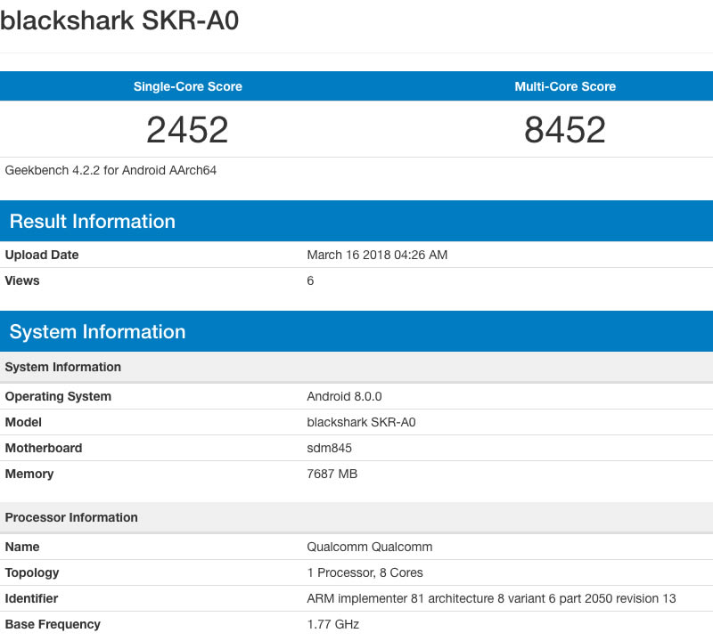The width and height of the screenshot is (713, 641).
Task: Click the blackshark SKR-A0 model value
Action: (x=361, y=422)
